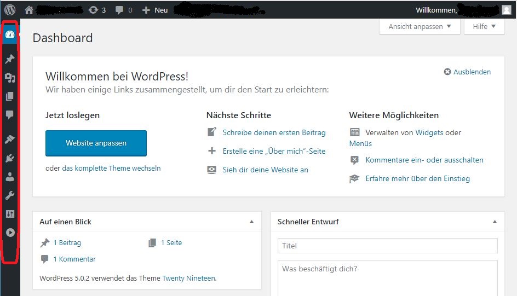Open the WordPress logo menu
This screenshot has width=517, height=296.
click(x=10, y=10)
